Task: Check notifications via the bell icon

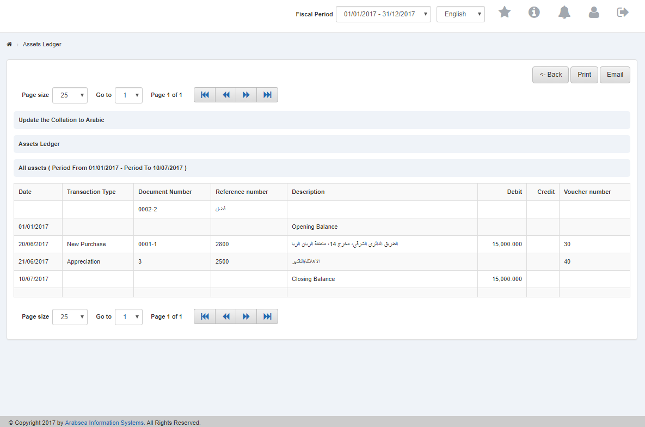Action: point(564,12)
